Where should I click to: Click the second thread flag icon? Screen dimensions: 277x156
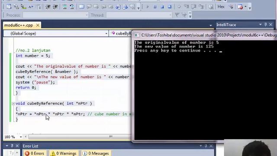pyautogui.click(x=184, y=15)
